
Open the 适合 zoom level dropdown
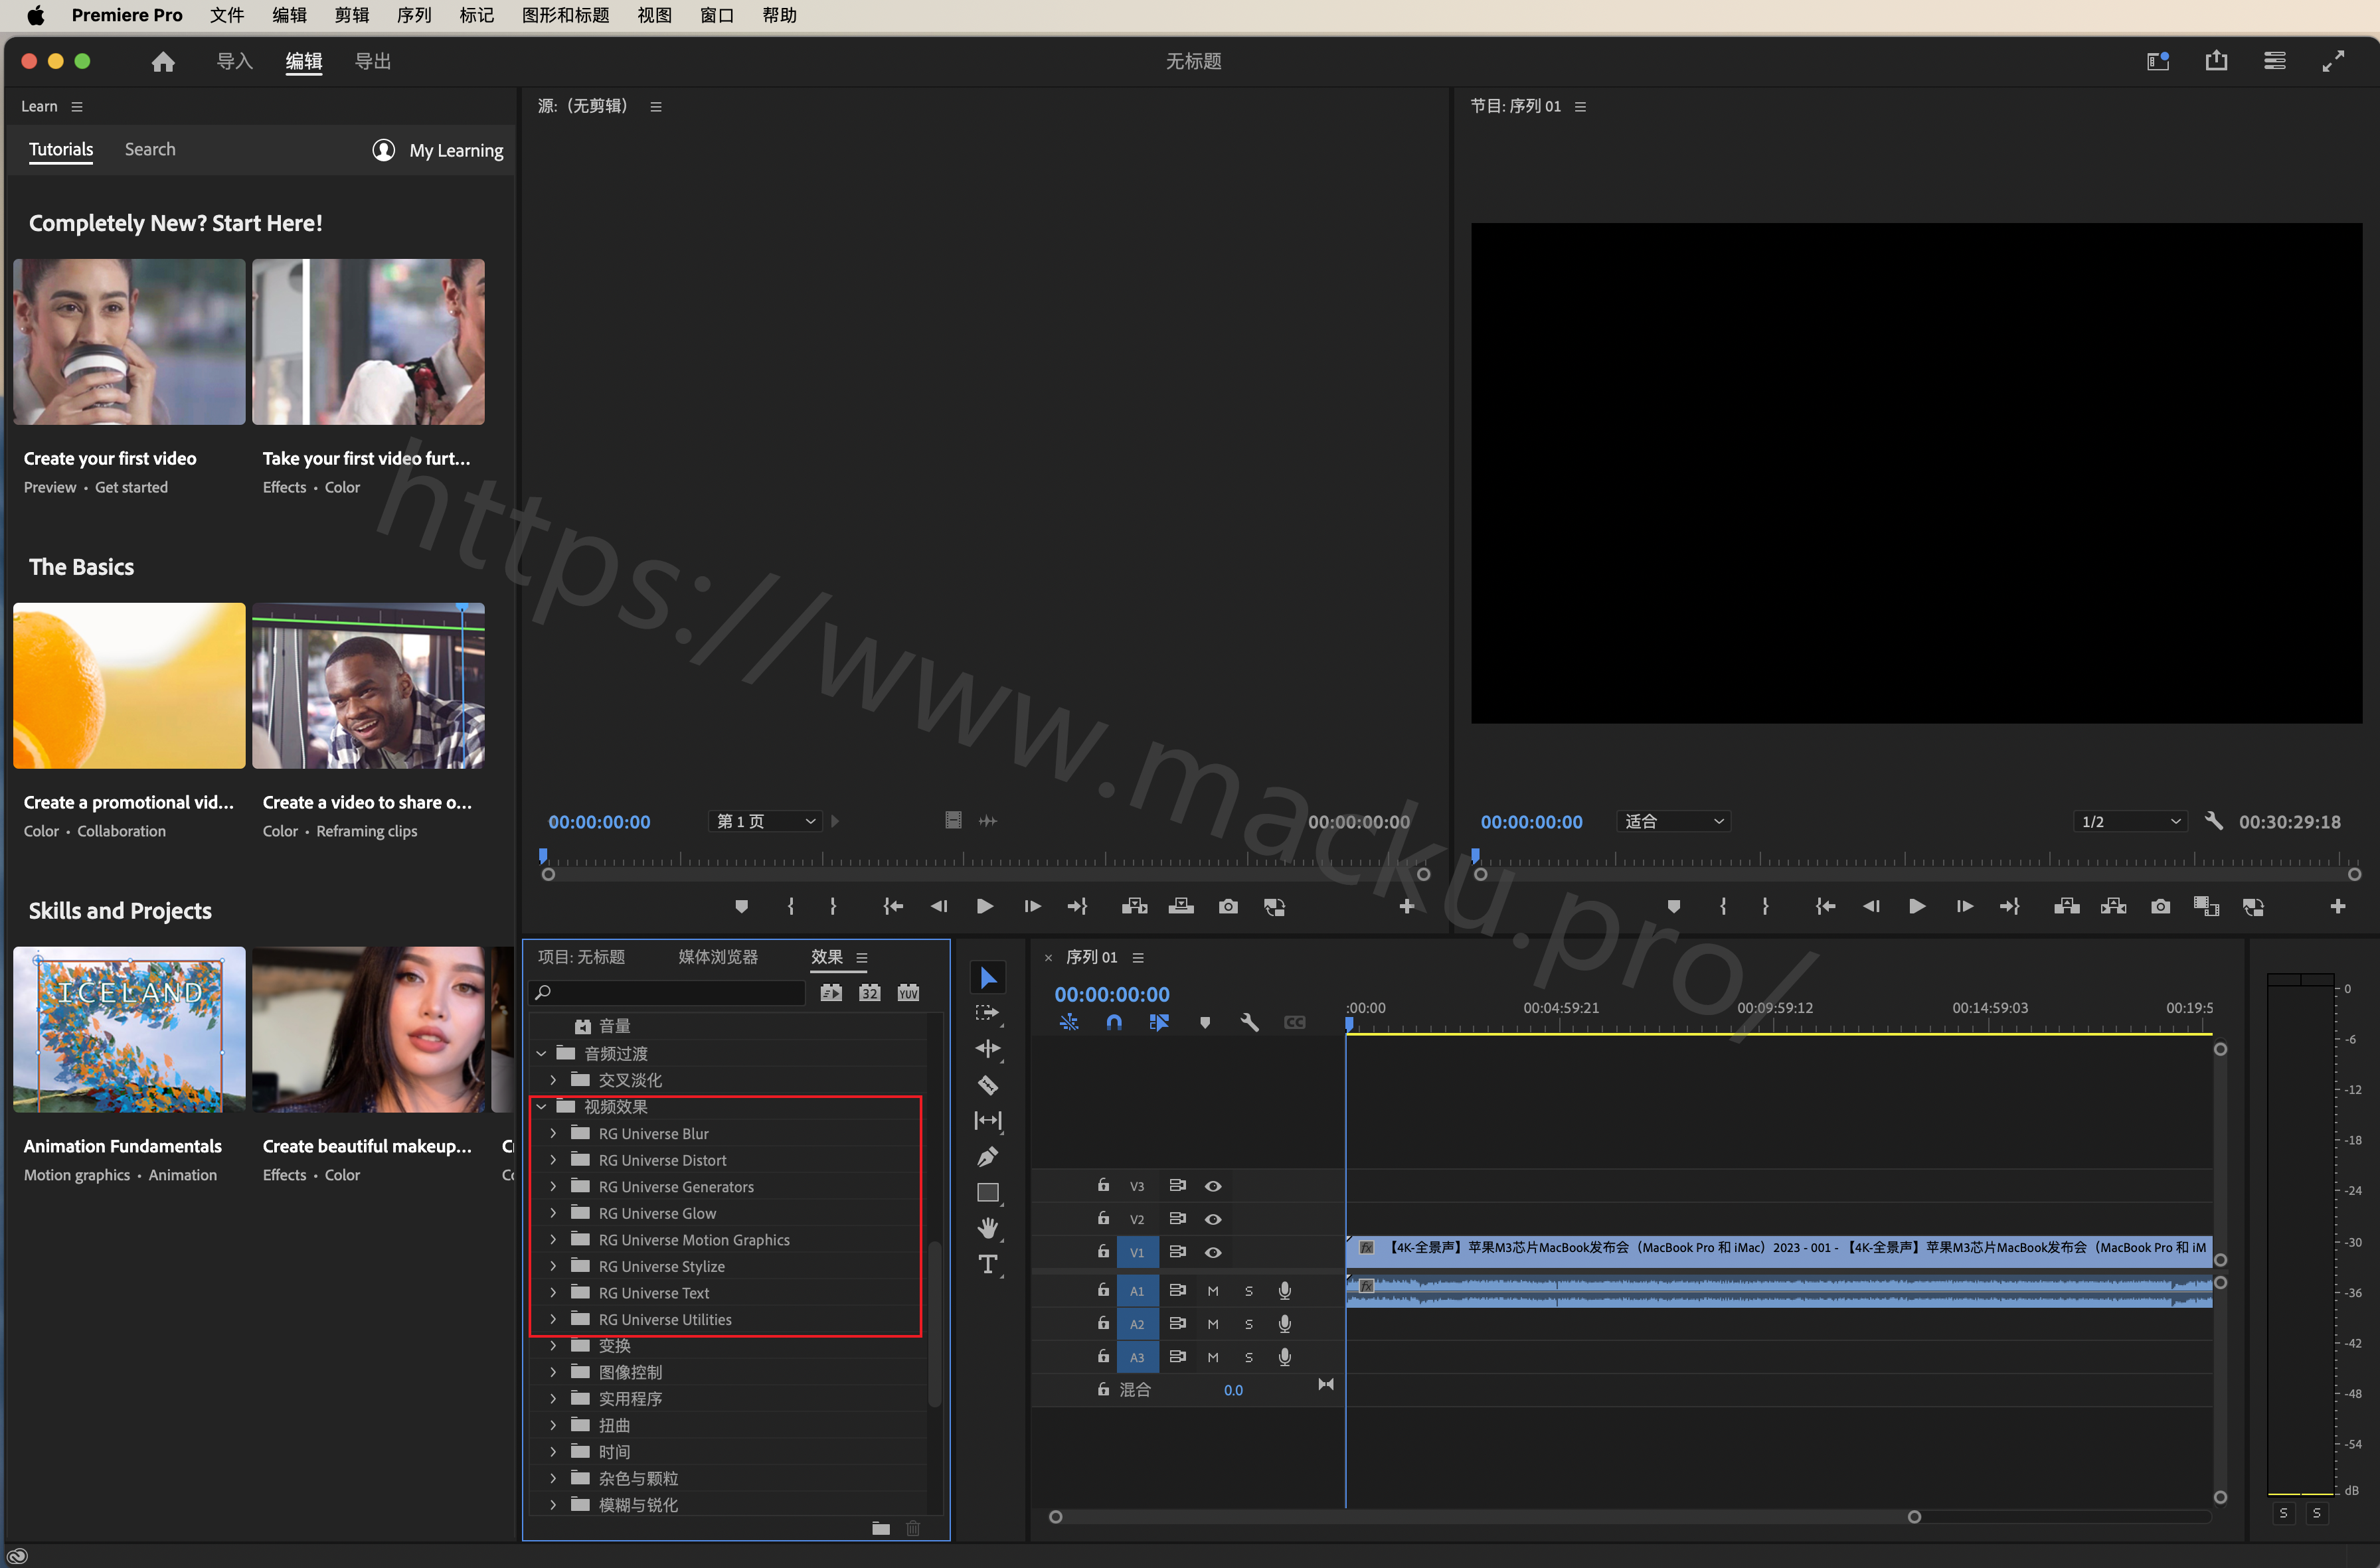coord(1673,821)
